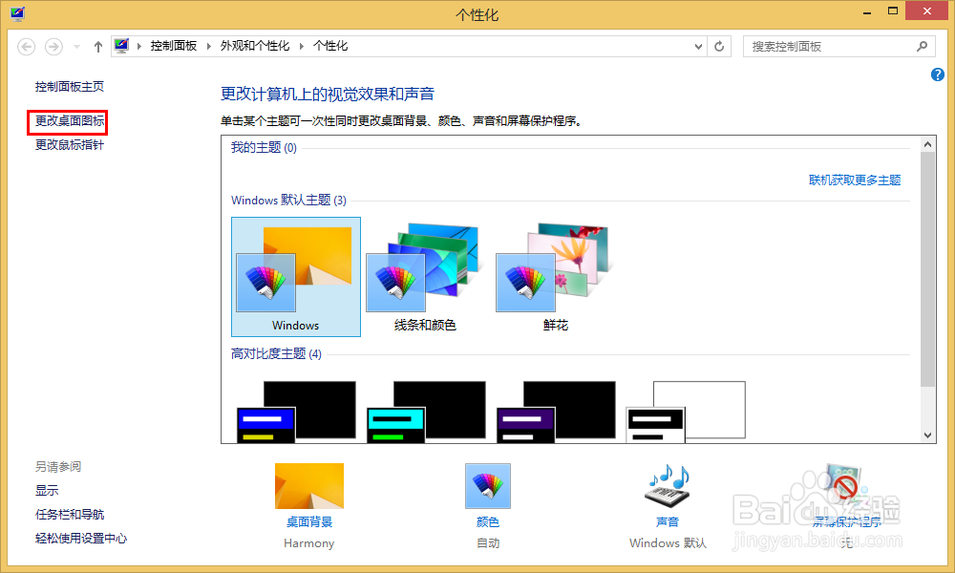955x573 pixels.
Task: Go up one level with Up arrow
Action: pos(97,46)
